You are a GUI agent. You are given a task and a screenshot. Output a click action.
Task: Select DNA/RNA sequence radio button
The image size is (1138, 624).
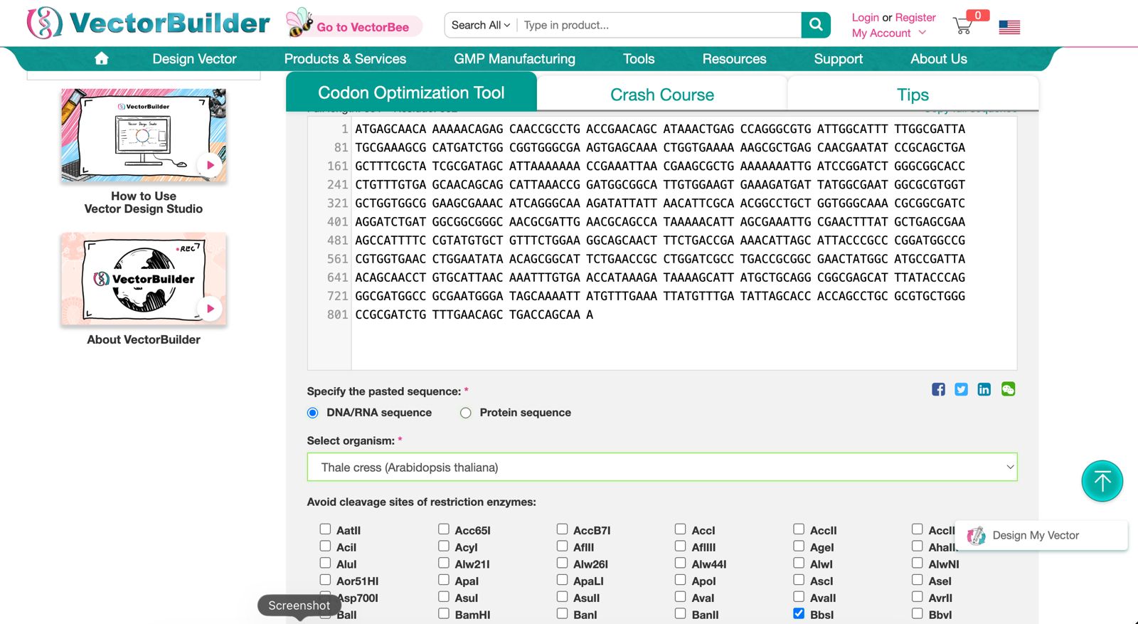click(312, 413)
